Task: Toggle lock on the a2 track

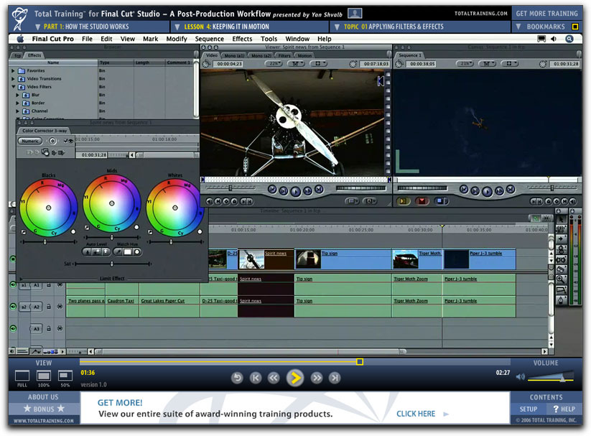Action: (48, 307)
